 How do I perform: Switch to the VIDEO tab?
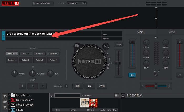point(172,32)
